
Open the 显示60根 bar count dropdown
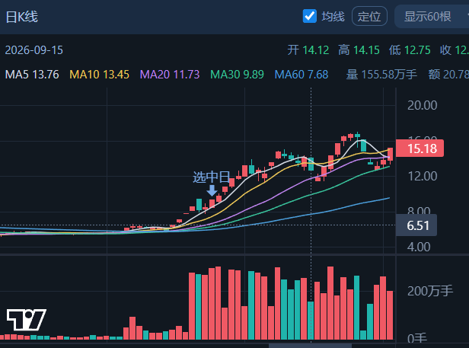(x=432, y=16)
